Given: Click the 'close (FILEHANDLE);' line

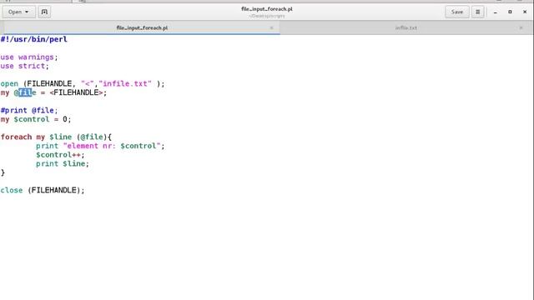Looking at the screenshot, I should (43, 190).
